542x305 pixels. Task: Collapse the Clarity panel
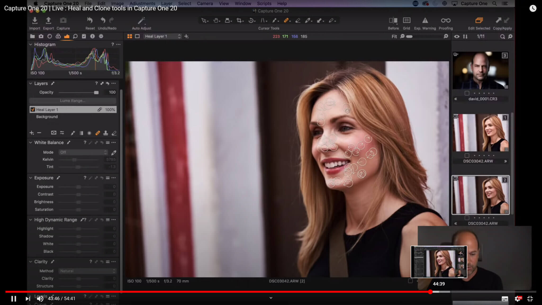pyautogui.click(x=31, y=262)
